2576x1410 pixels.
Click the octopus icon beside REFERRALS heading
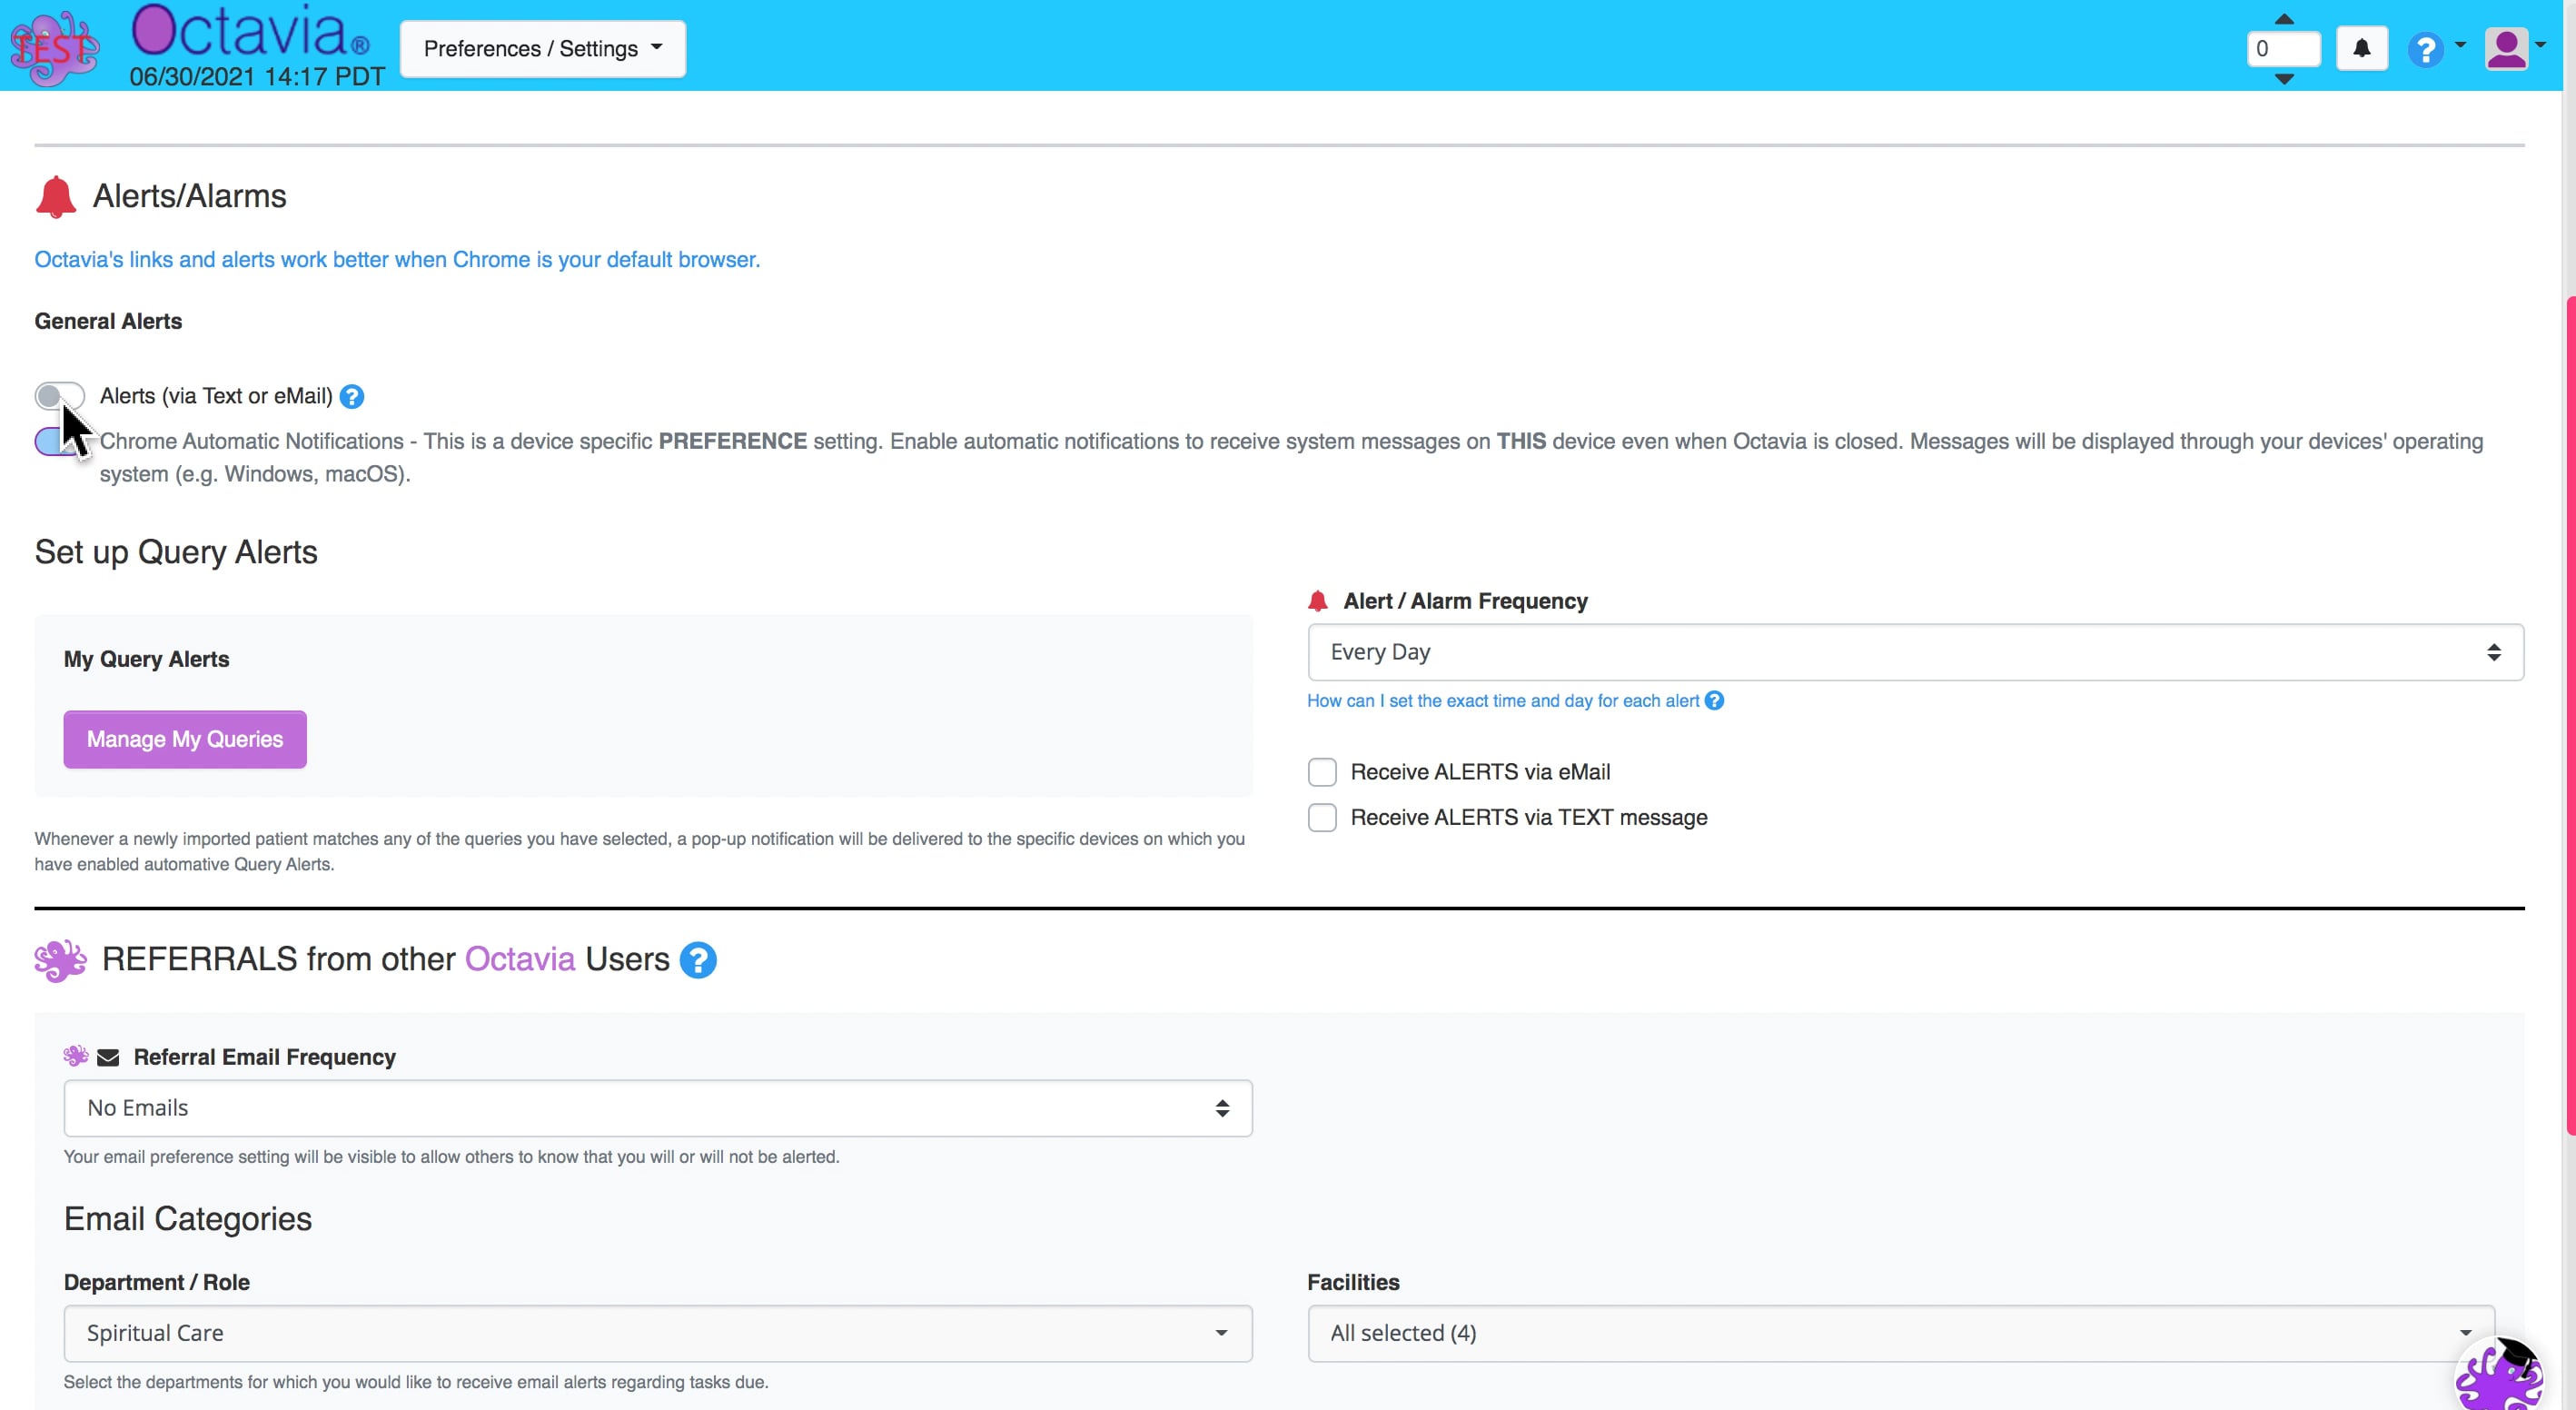point(60,960)
